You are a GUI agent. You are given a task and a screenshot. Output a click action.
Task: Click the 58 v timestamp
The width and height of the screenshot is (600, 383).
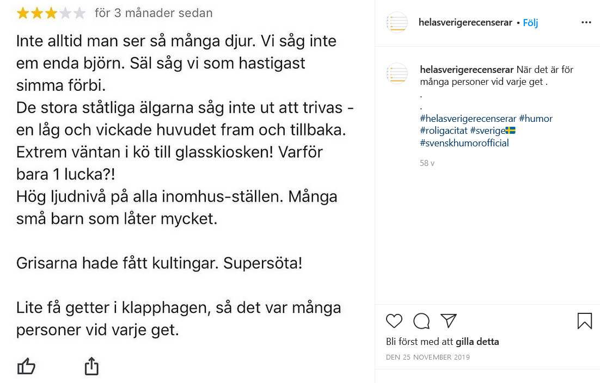(x=427, y=163)
